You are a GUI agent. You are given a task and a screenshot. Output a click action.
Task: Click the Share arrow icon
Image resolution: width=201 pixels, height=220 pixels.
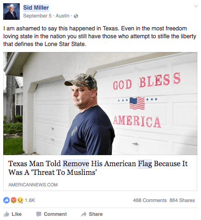point(84,214)
